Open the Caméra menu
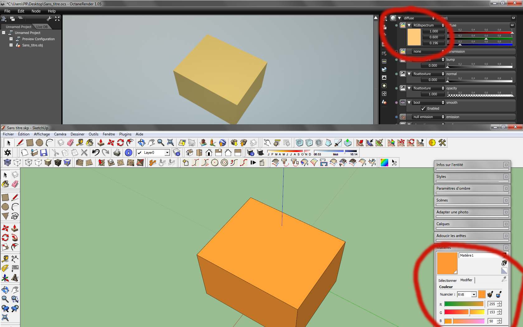The width and height of the screenshot is (523, 327). [x=60, y=134]
